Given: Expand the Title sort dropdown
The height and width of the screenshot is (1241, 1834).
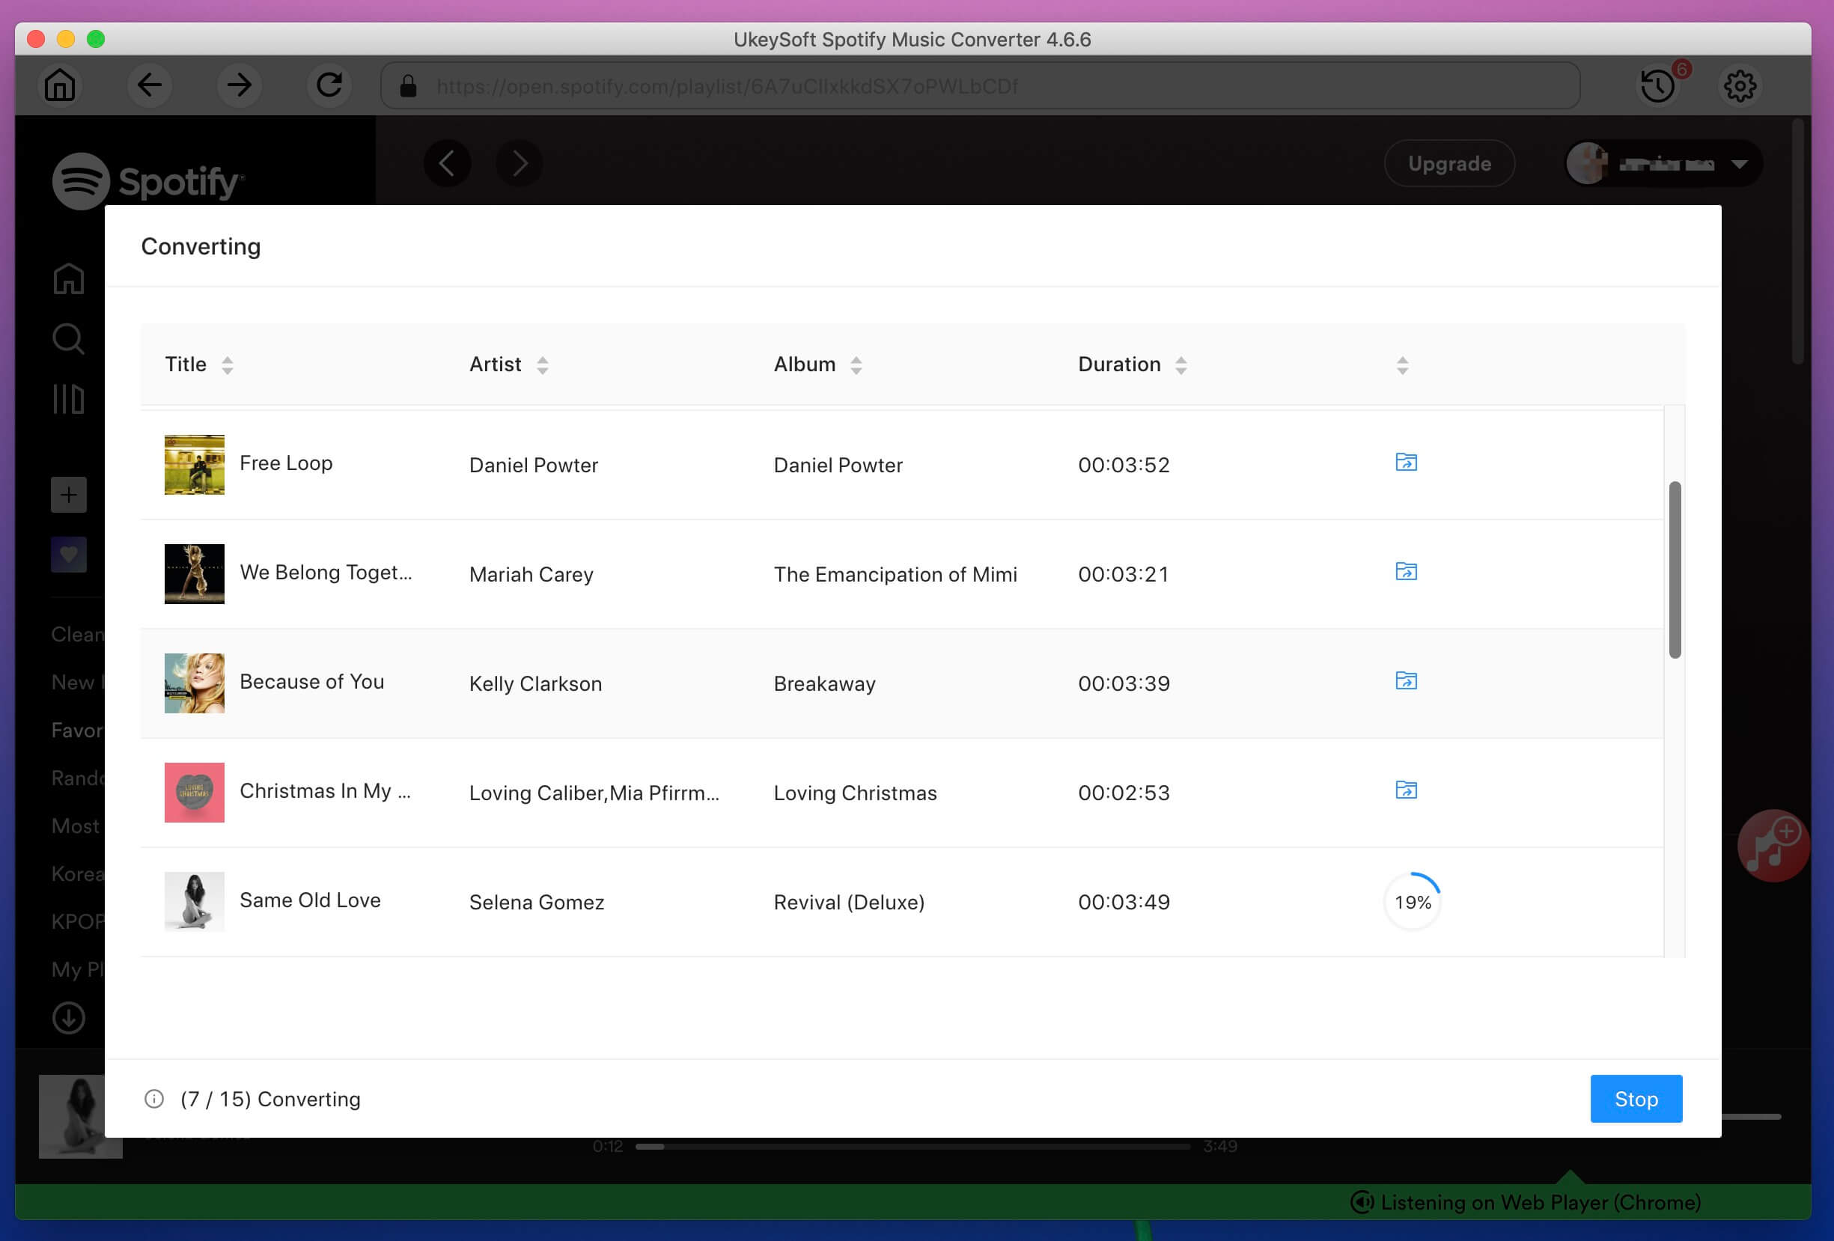Looking at the screenshot, I should pyautogui.click(x=226, y=363).
